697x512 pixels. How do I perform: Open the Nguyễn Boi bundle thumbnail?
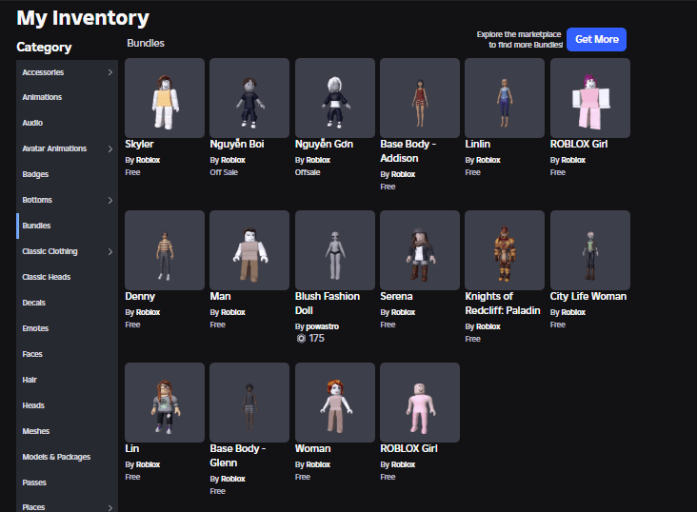pyautogui.click(x=249, y=98)
